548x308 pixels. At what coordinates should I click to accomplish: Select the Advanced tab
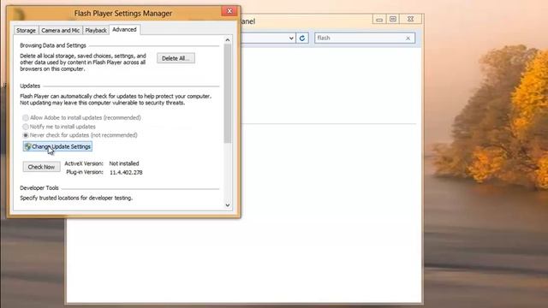pos(124,30)
